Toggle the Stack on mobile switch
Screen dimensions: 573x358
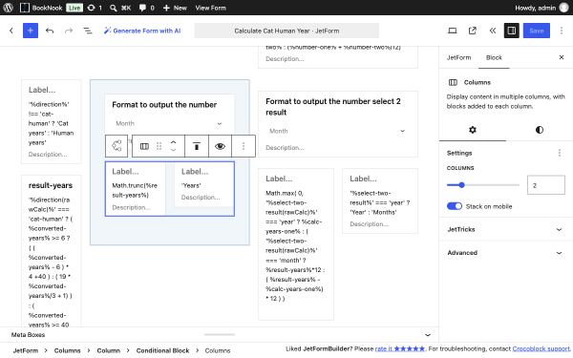click(x=455, y=206)
